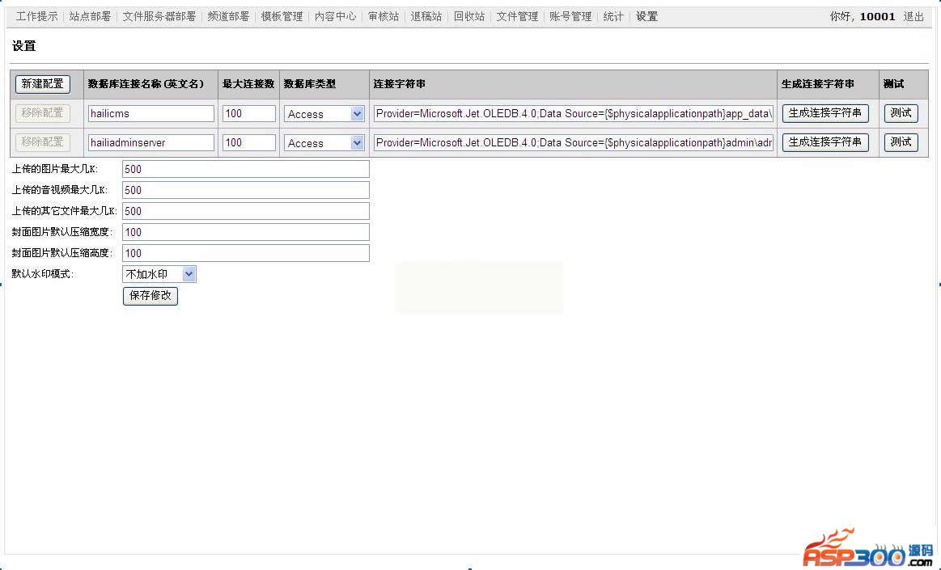Edit the 封面图片默认压缩宽度 field
Screen dimensions: 941x570
coord(246,232)
